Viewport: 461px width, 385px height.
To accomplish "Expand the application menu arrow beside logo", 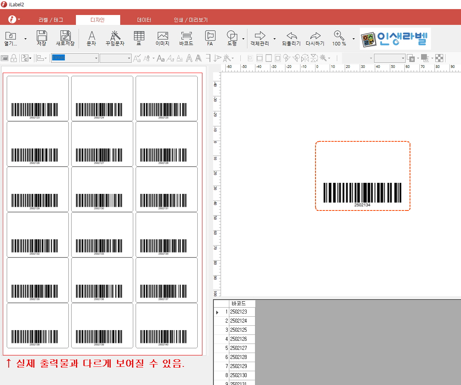I will point(19,19).
